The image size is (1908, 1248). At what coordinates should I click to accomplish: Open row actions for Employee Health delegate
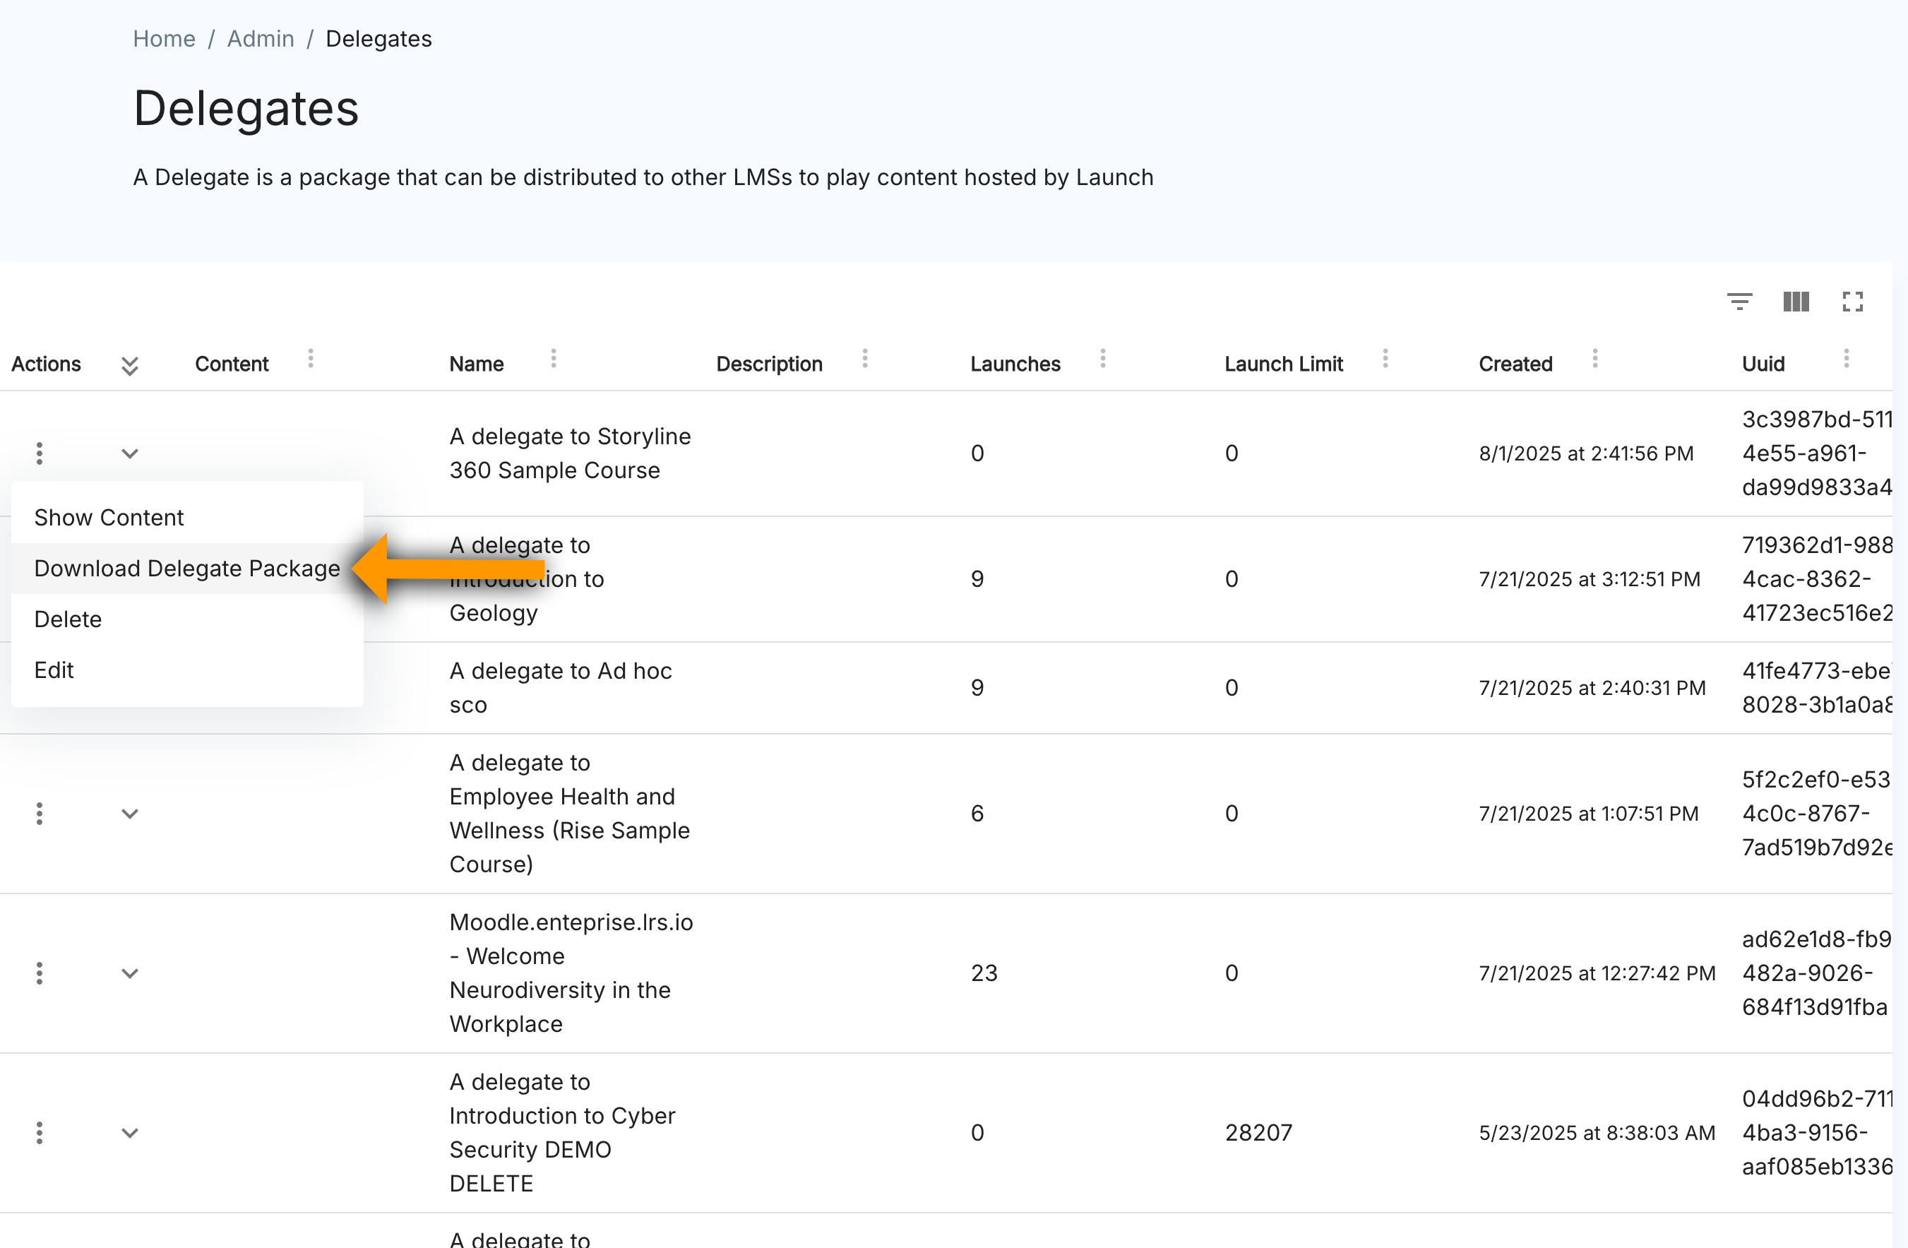[x=40, y=814]
